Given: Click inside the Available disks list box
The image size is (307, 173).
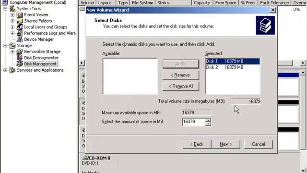Looking at the screenshot, I should pyautogui.click(x=130, y=76).
